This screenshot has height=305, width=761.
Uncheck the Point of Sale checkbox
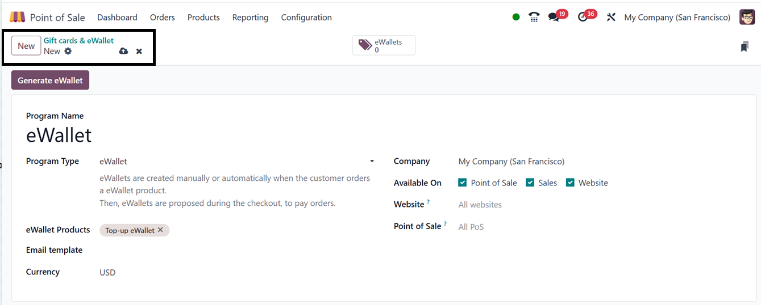[x=462, y=183]
